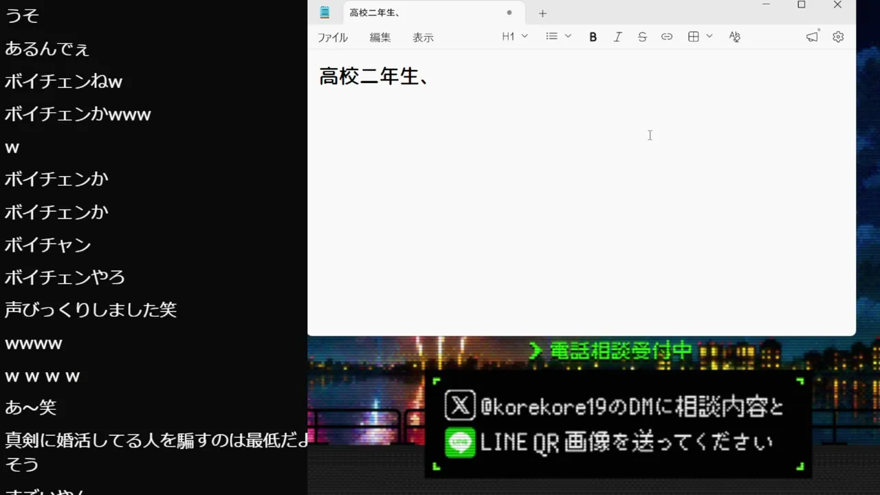Click chat comment あるんでぇ
This screenshot has height=495, width=880.
pos(47,49)
